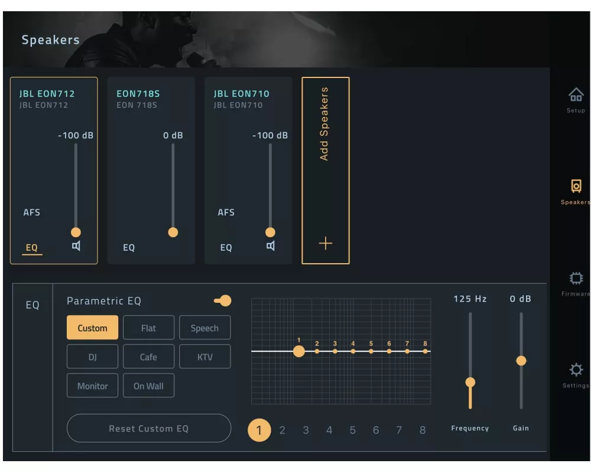
Task: Toggle the Parametric EQ switch
Action: [223, 301]
